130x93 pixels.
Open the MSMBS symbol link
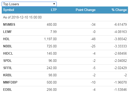(x=9, y=24)
